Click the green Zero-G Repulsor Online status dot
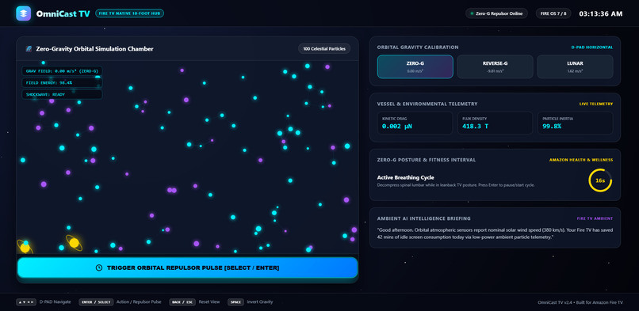The image size is (639, 311). tap(472, 13)
